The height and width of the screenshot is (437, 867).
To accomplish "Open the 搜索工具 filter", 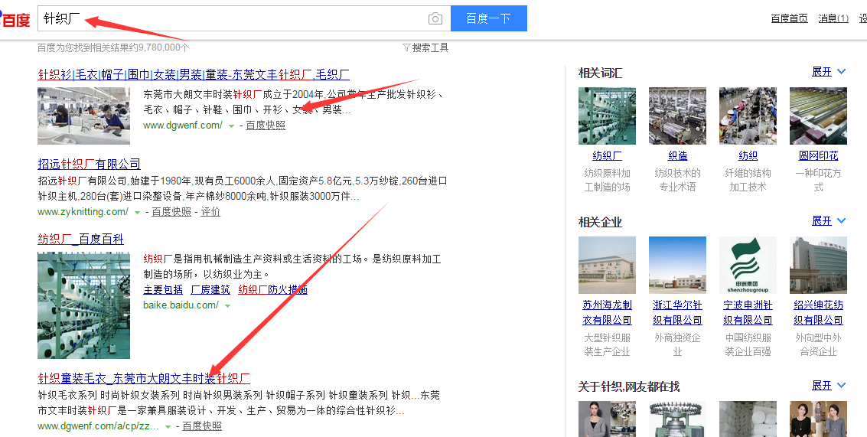I will pyautogui.click(x=425, y=47).
